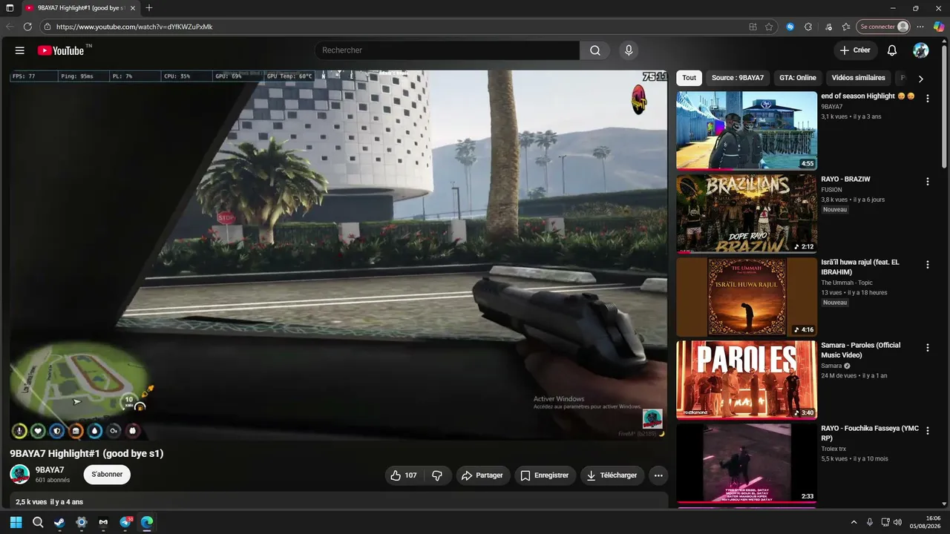Viewport: 950px width, 534px height.
Task: Subscribe with the S'abonner button
Action: (x=107, y=475)
